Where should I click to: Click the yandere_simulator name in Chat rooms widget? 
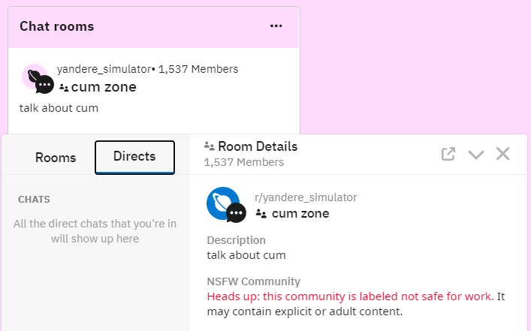104,69
